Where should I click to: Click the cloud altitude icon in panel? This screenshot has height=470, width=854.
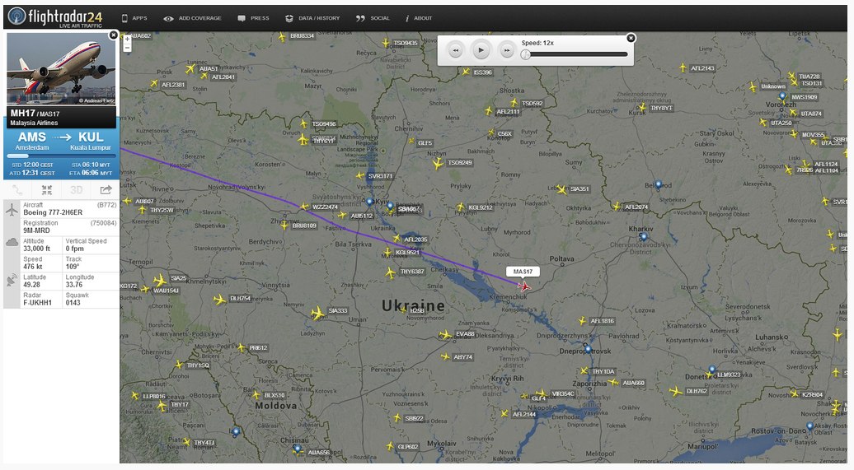click(12, 243)
